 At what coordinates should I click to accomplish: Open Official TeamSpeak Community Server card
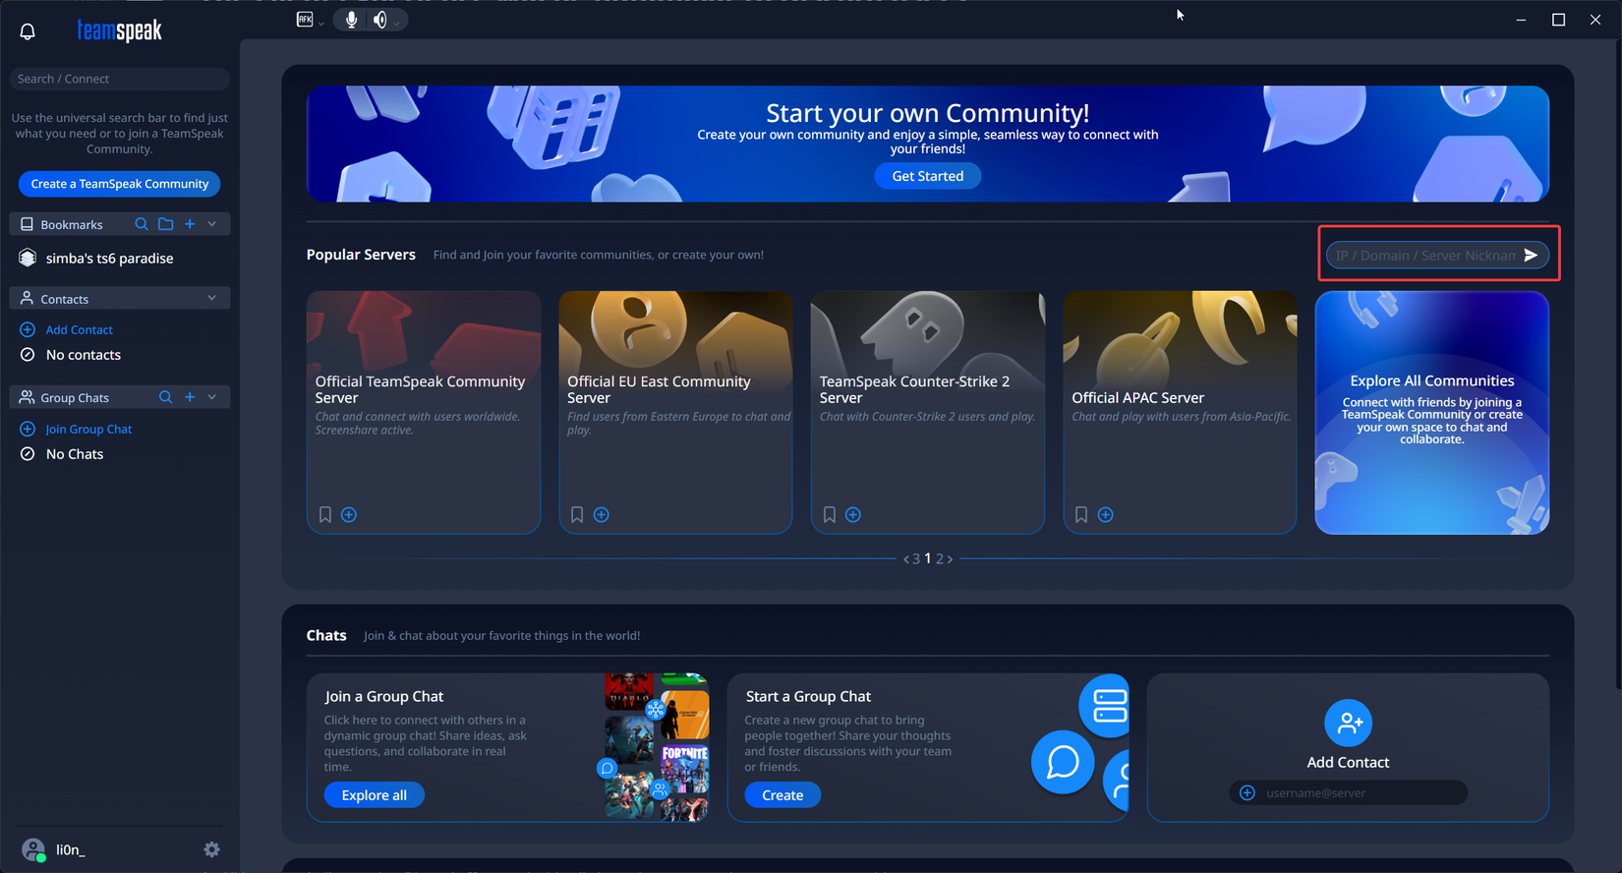pos(424,412)
